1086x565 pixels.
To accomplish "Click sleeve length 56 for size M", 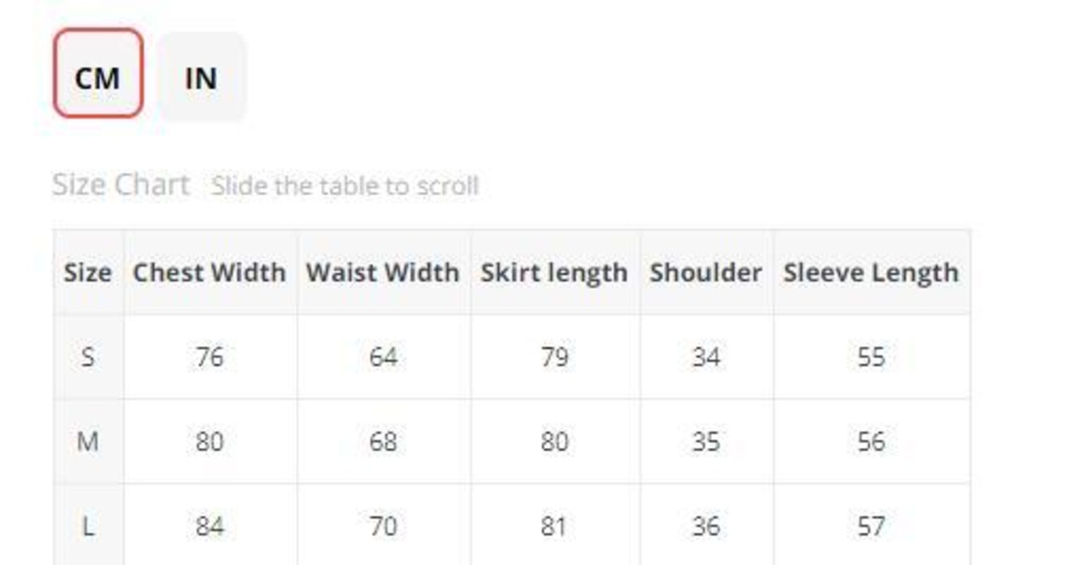I will click(x=870, y=441).
